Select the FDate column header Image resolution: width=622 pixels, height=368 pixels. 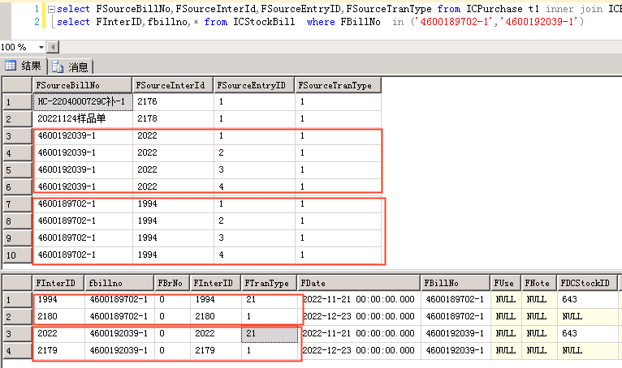point(359,283)
